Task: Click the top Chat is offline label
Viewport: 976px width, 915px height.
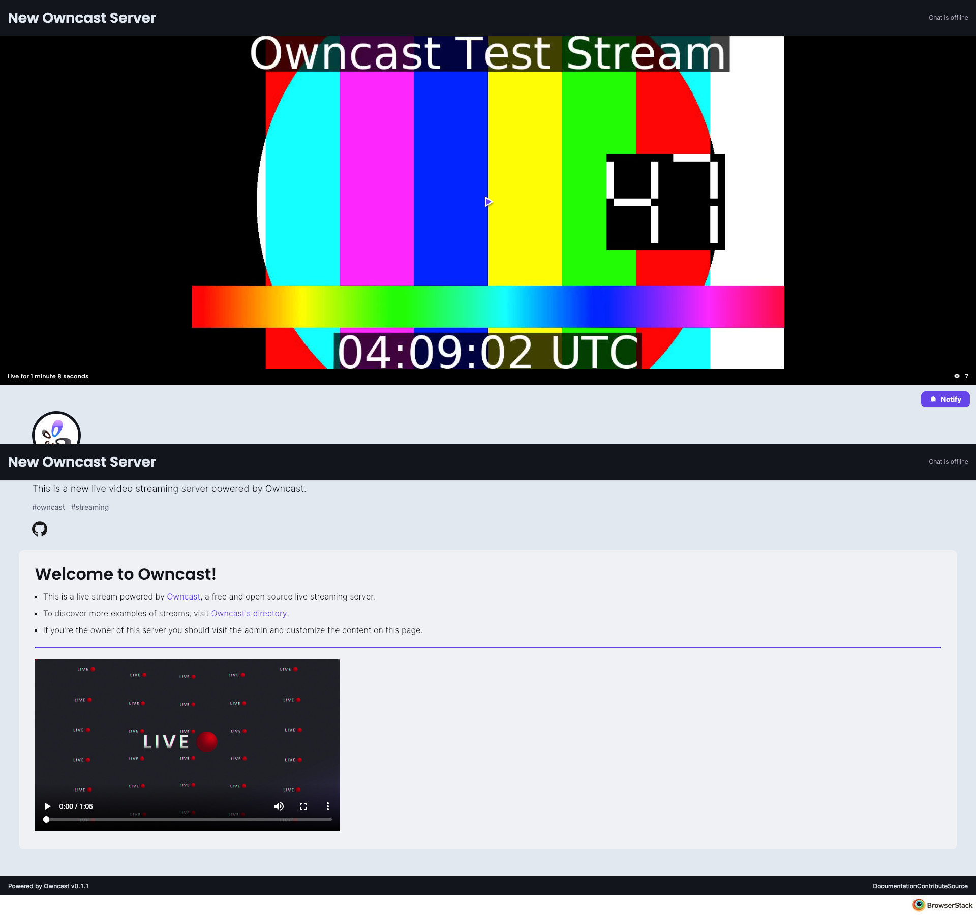Action: point(949,18)
